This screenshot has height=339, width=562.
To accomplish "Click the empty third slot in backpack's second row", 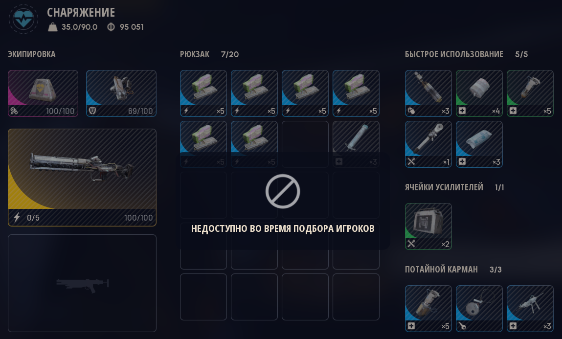I will (305, 144).
